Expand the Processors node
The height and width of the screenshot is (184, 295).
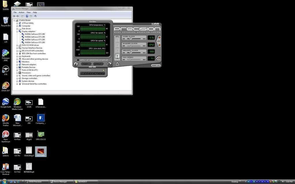point(17,73)
